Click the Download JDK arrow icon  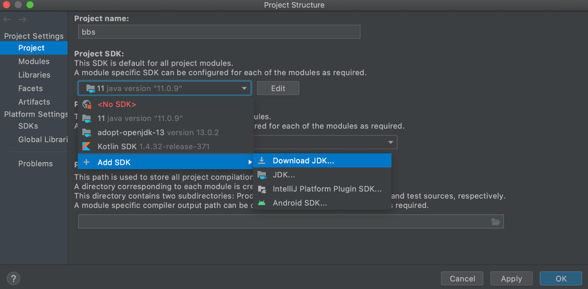coord(262,160)
